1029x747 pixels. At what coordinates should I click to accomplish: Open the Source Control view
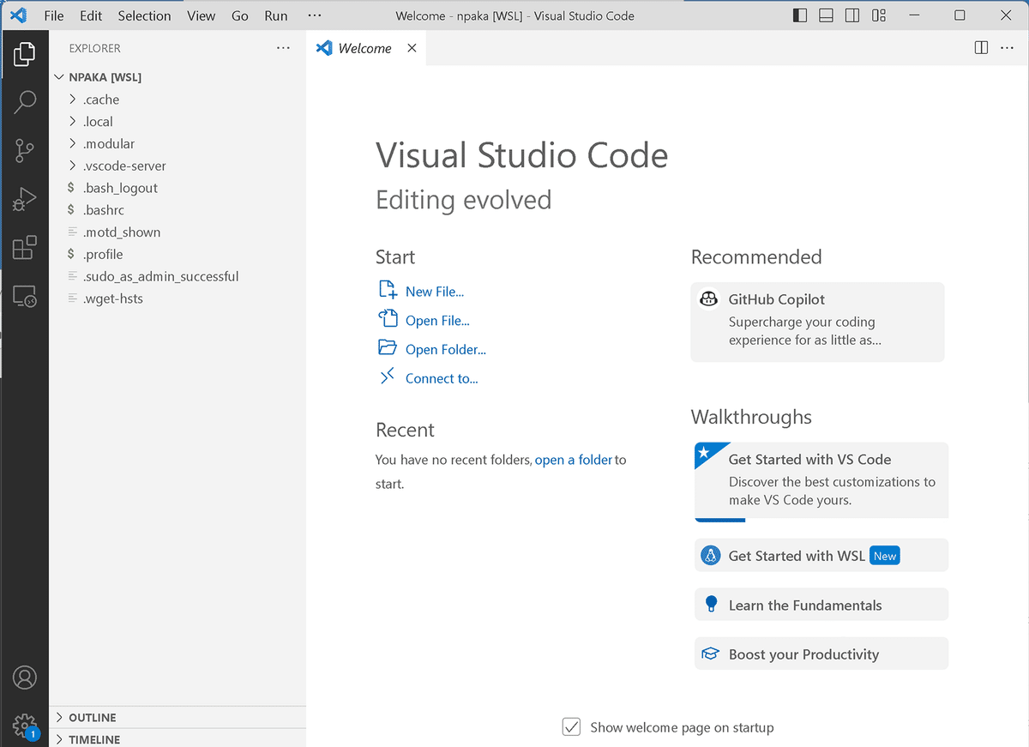point(25,151)
